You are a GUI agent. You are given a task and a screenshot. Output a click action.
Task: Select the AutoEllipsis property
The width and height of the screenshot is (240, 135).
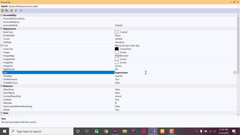coord(9,93)
